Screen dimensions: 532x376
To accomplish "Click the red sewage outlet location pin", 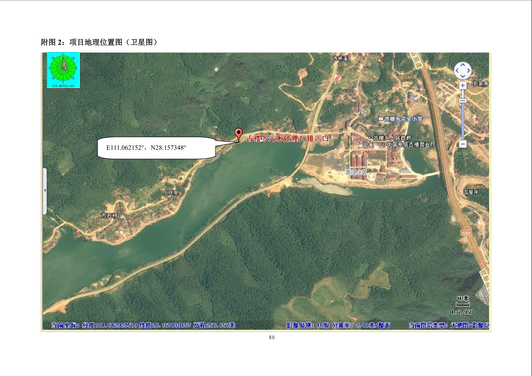I will [x=238, y=133].
